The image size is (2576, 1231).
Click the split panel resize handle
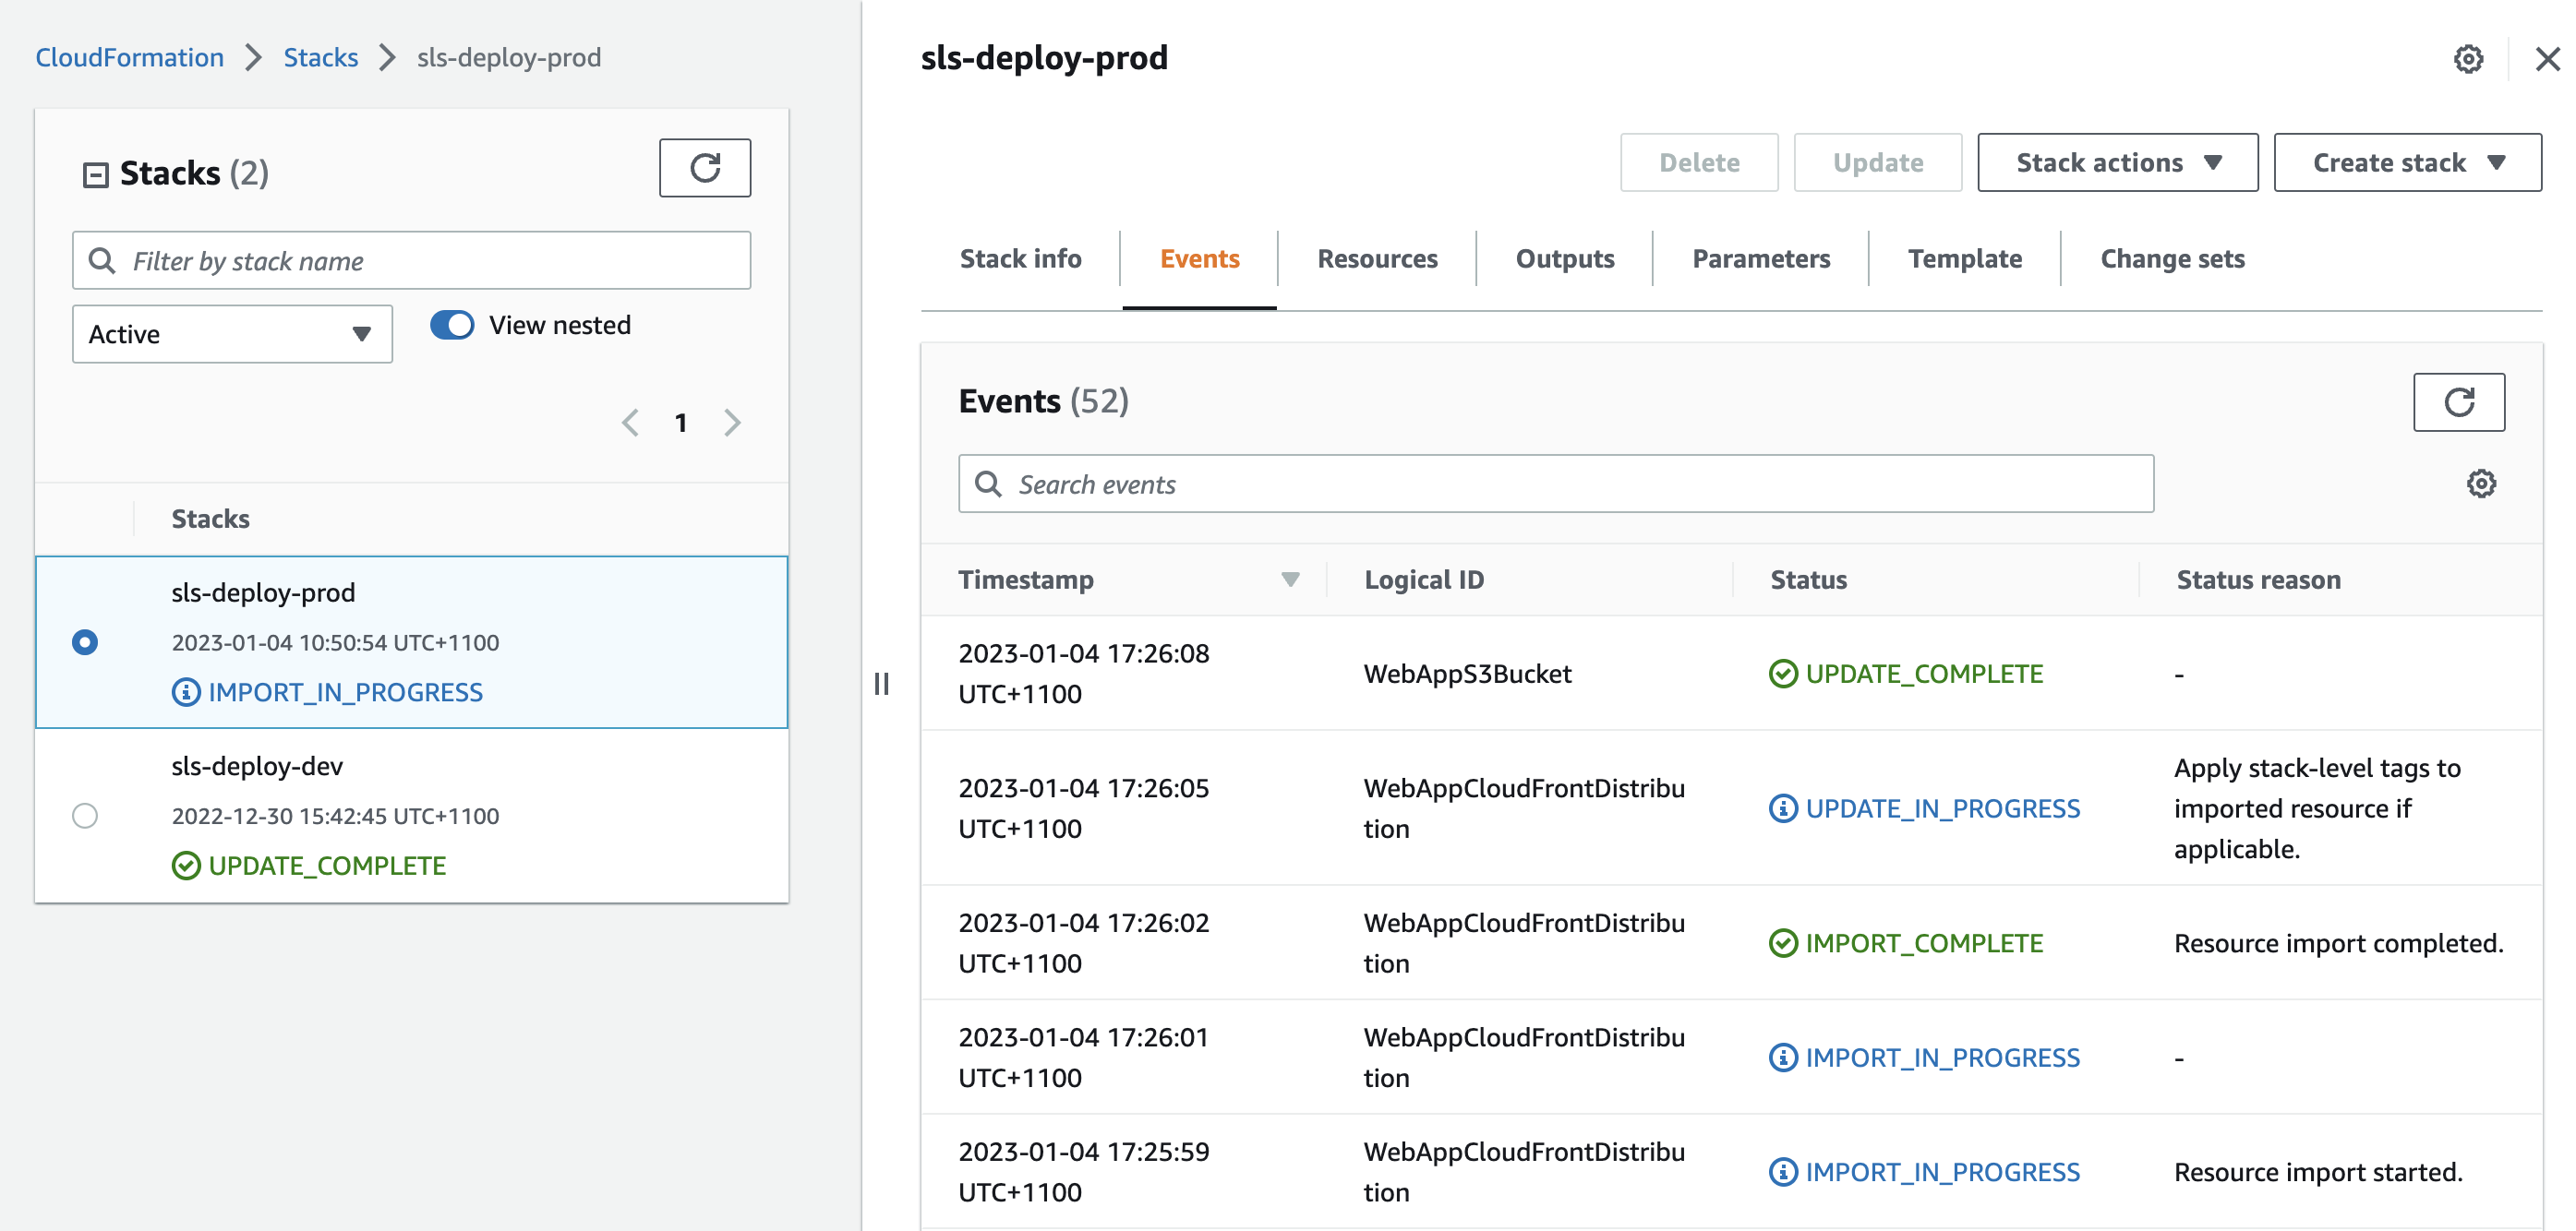coord(881,684)
